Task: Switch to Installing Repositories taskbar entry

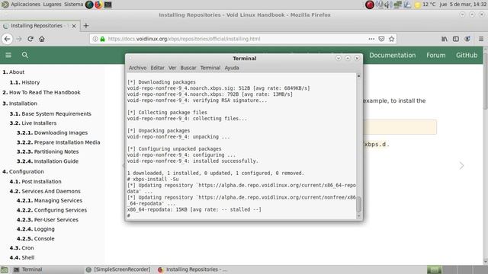Action: click(x=193, y=269)
